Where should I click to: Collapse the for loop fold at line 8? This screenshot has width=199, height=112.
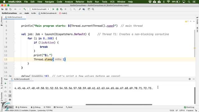[x=14, y=39]
